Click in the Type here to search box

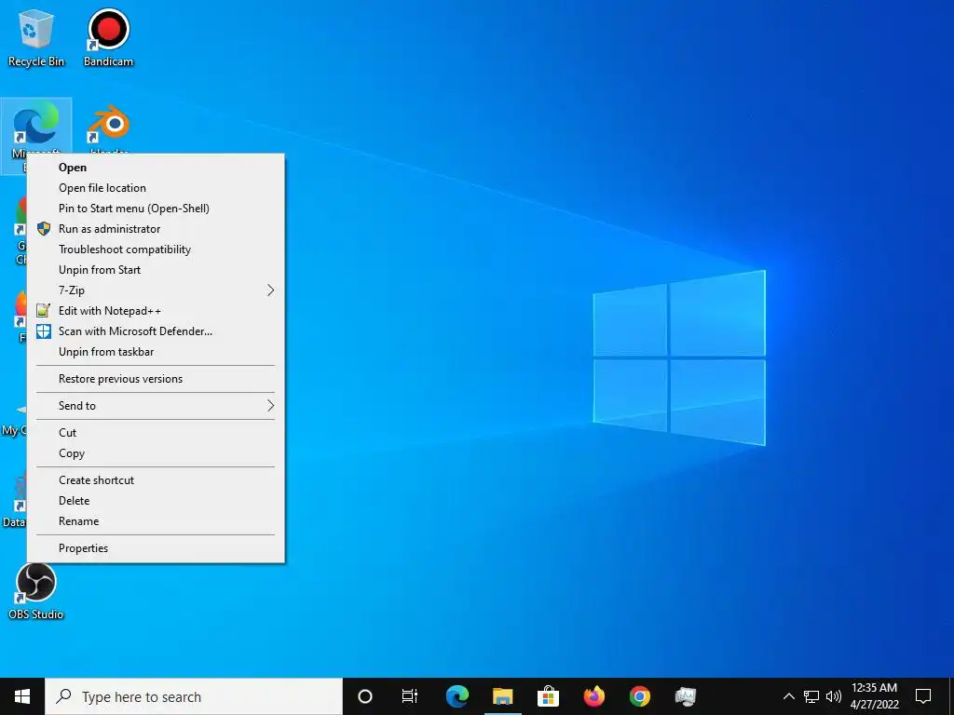194,696
